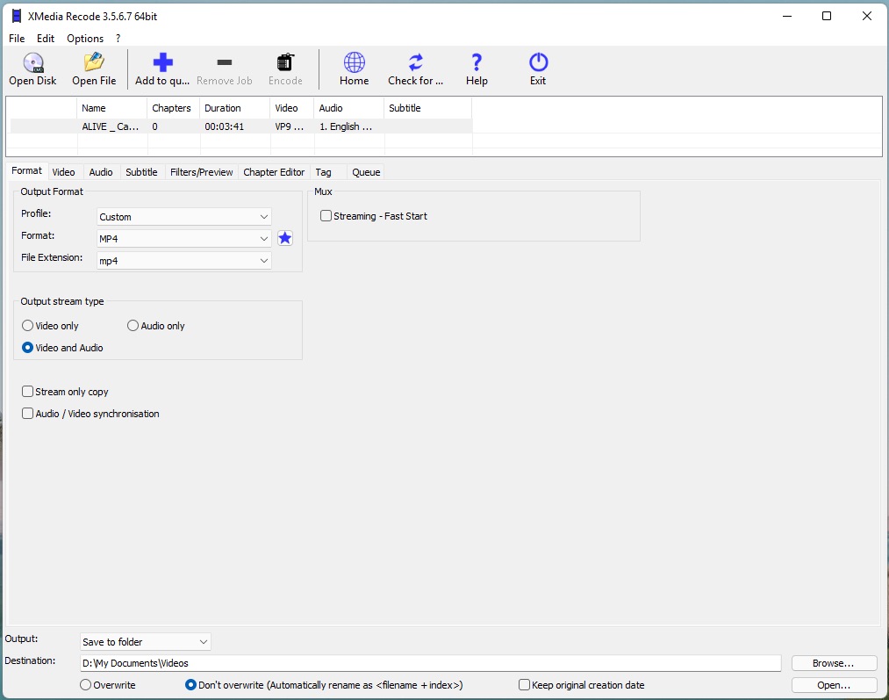Click the Browse... button
The image size is (889, 700).
point(834,663)
